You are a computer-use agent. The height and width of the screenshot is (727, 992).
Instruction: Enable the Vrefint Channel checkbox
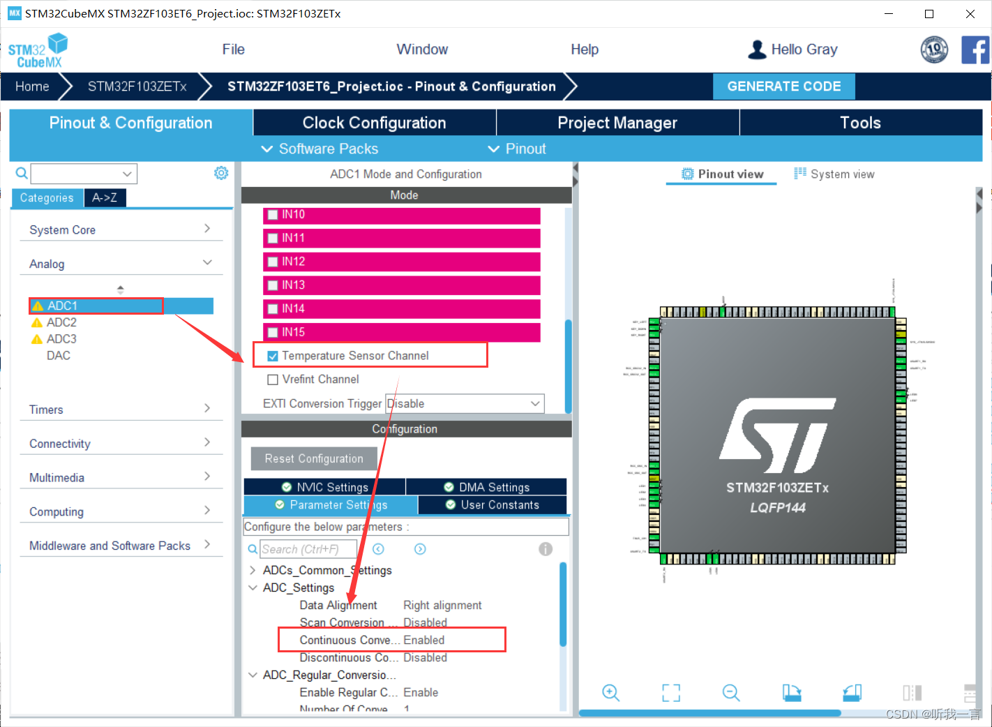tap(273, 380)
